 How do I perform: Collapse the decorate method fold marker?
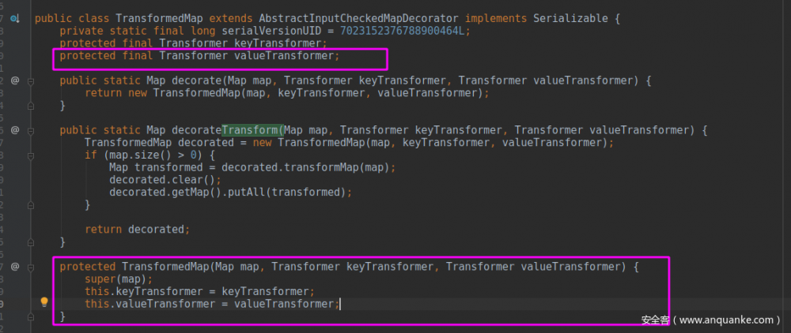click(31, 81)
